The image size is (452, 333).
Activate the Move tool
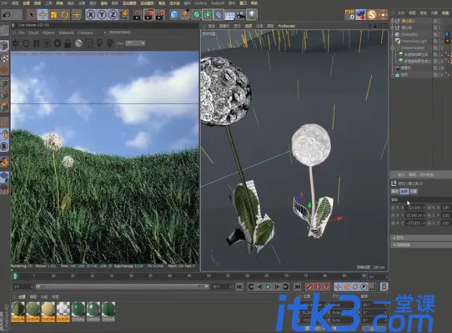[43, 14]
